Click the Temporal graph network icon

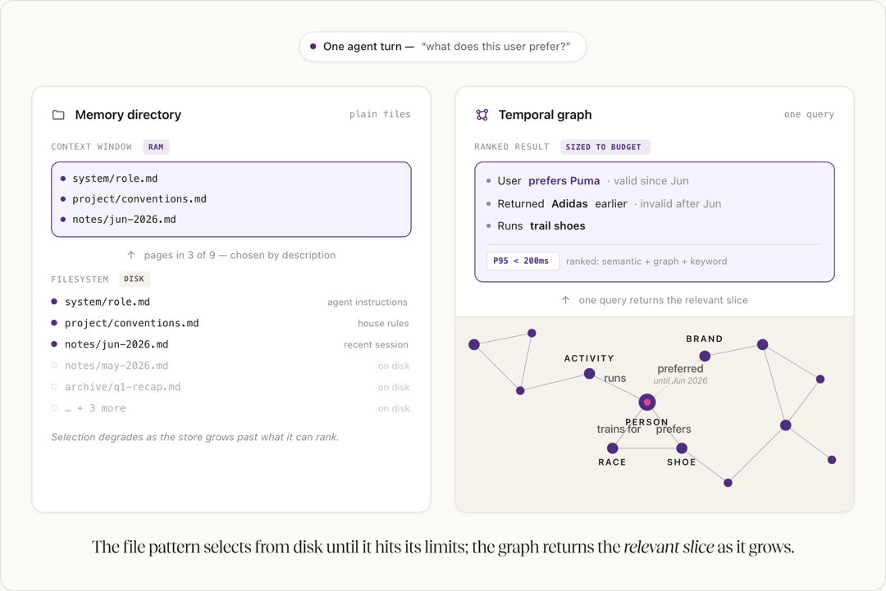[482, 115]
